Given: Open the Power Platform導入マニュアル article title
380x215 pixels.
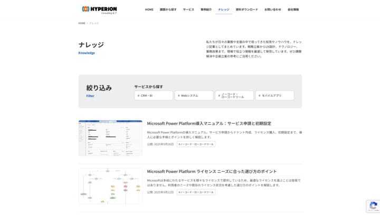Looking at the screenshot, I should point(209,123).
